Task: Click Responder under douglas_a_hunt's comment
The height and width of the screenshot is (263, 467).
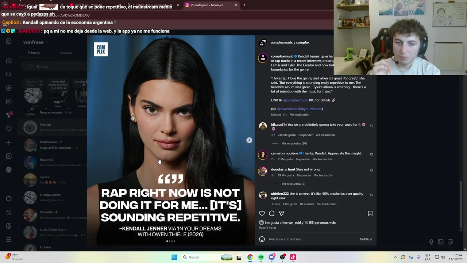Action: [304, 175]
